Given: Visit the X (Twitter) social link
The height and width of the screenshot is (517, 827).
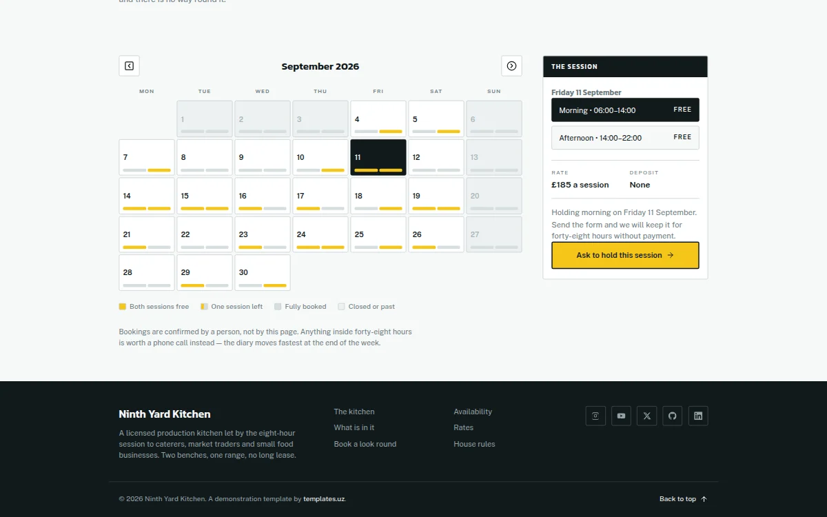Looking at the screenshot, I should coord(646,416).
